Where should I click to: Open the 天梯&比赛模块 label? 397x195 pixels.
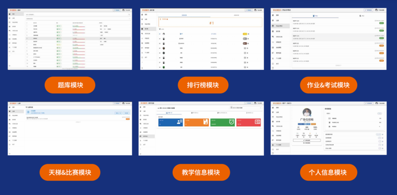click(70, 172)
